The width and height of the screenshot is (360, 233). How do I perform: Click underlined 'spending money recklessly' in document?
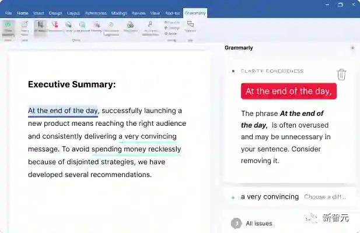click(x=137, y=149)
